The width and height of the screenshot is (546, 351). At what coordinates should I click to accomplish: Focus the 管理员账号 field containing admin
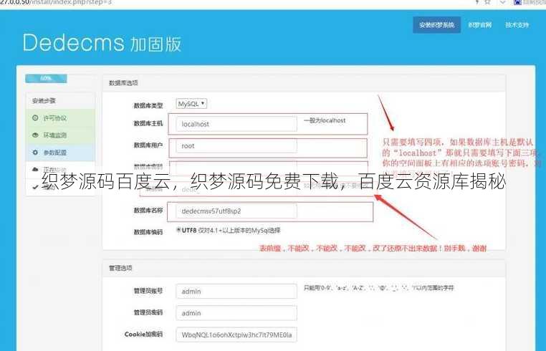point(236,292)
